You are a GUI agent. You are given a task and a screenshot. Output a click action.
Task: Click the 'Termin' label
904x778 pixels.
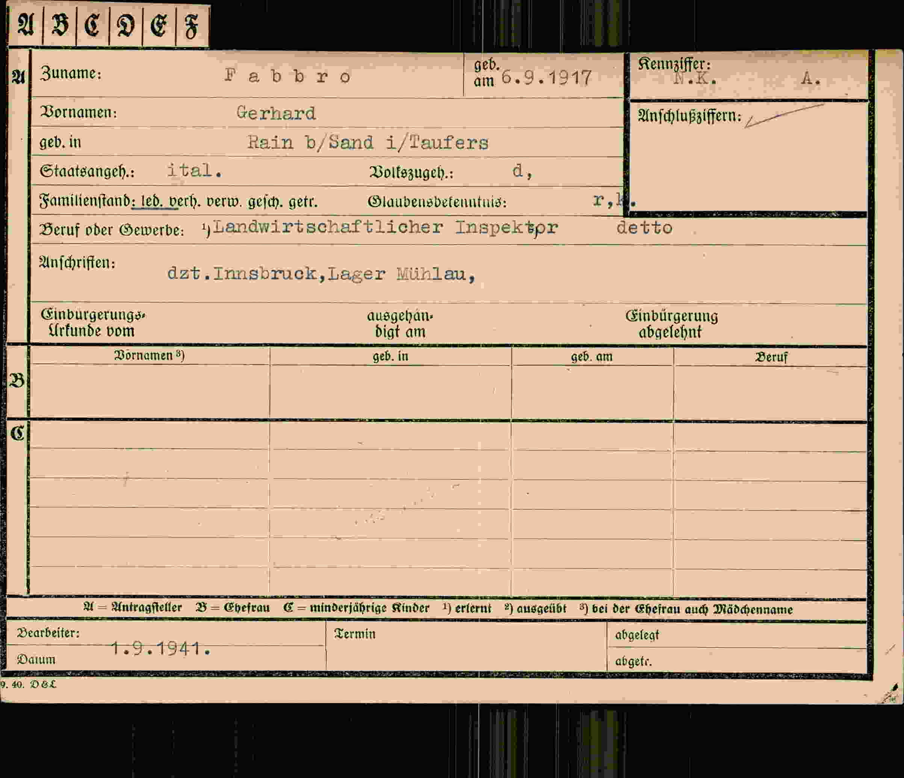pyautogui.click(x=355, y=634)
